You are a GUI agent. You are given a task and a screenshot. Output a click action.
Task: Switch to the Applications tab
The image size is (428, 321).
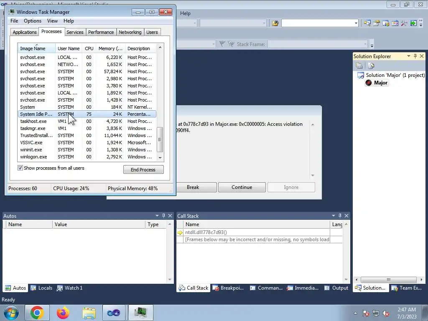25,32
